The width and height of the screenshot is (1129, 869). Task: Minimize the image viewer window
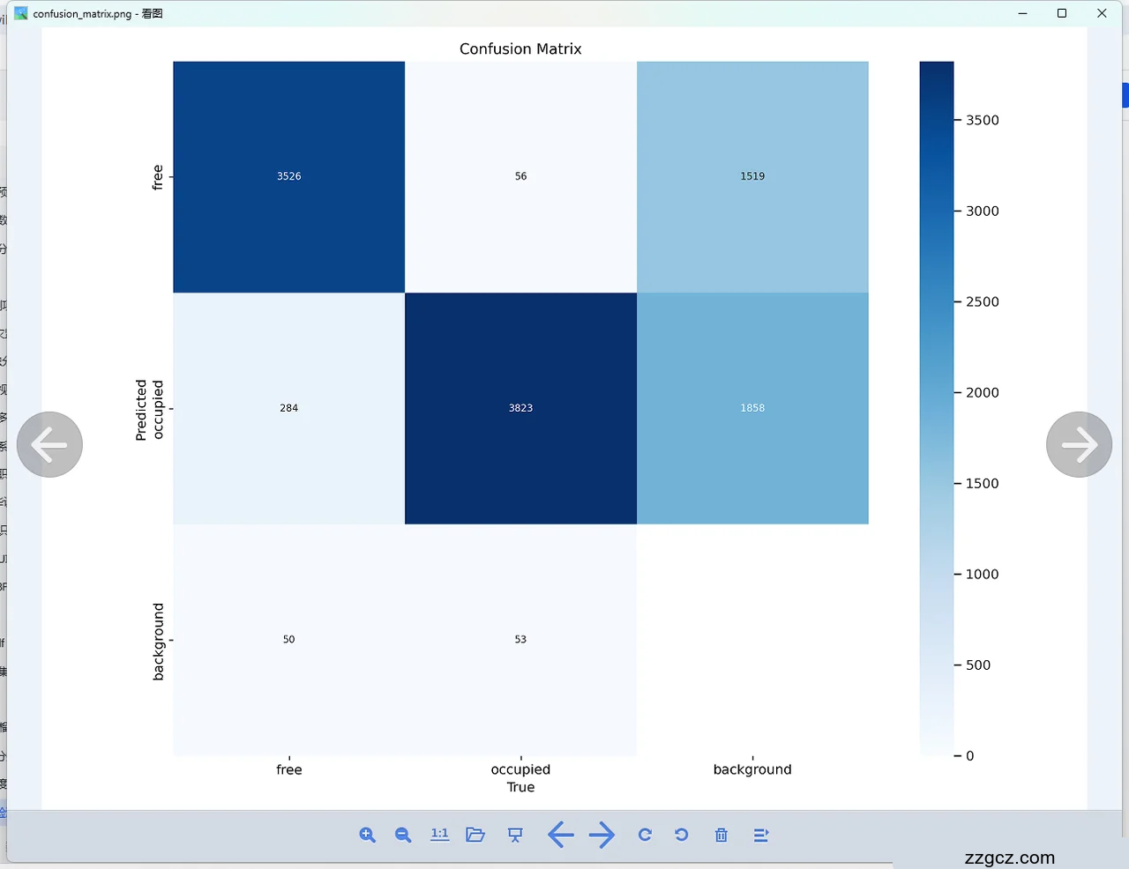tap(1022, 13)
